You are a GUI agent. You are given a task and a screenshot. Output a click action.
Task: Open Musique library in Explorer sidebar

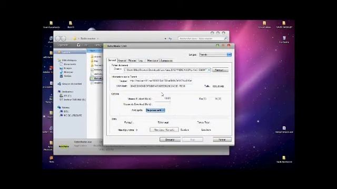click(68, 72)
